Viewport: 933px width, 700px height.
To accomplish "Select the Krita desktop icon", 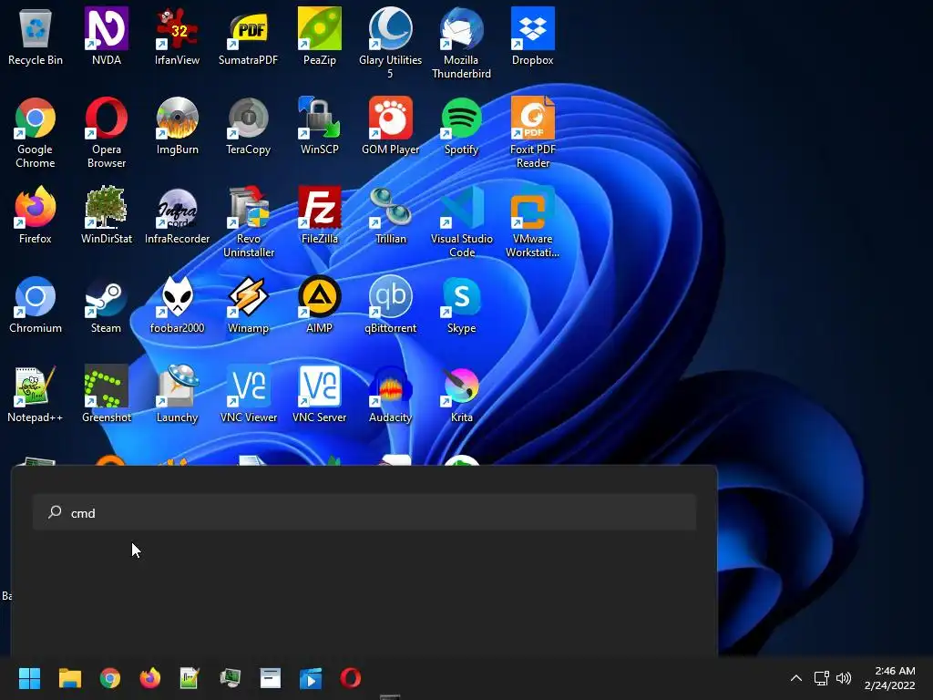I will pyautogui.click(x=461, y=394).
